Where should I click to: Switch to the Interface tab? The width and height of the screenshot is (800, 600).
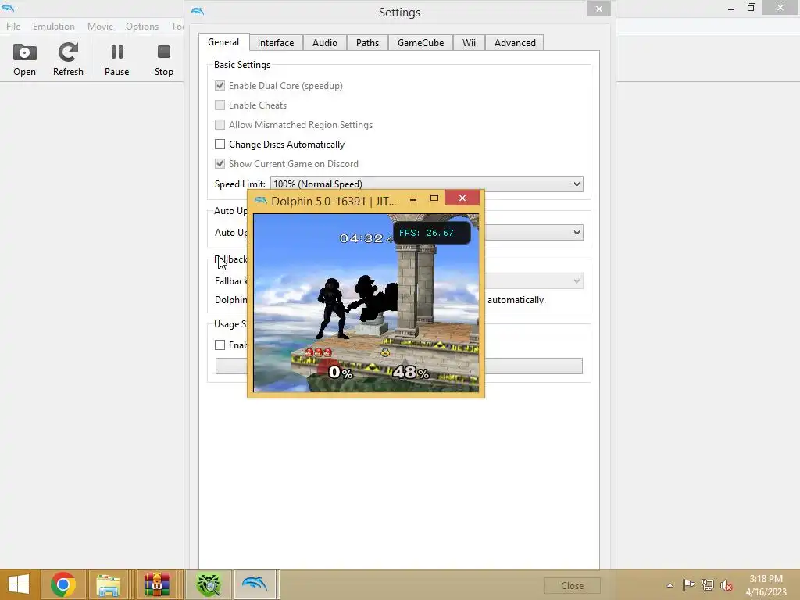(276, 43)
